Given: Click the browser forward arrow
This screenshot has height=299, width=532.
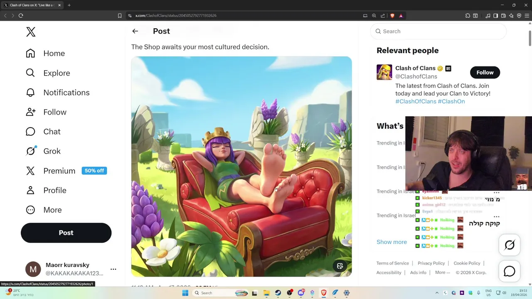Looking at the screenshot, I should coord(13,15).
